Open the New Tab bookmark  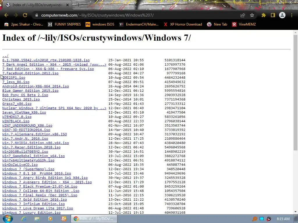(x=217, y=24)
